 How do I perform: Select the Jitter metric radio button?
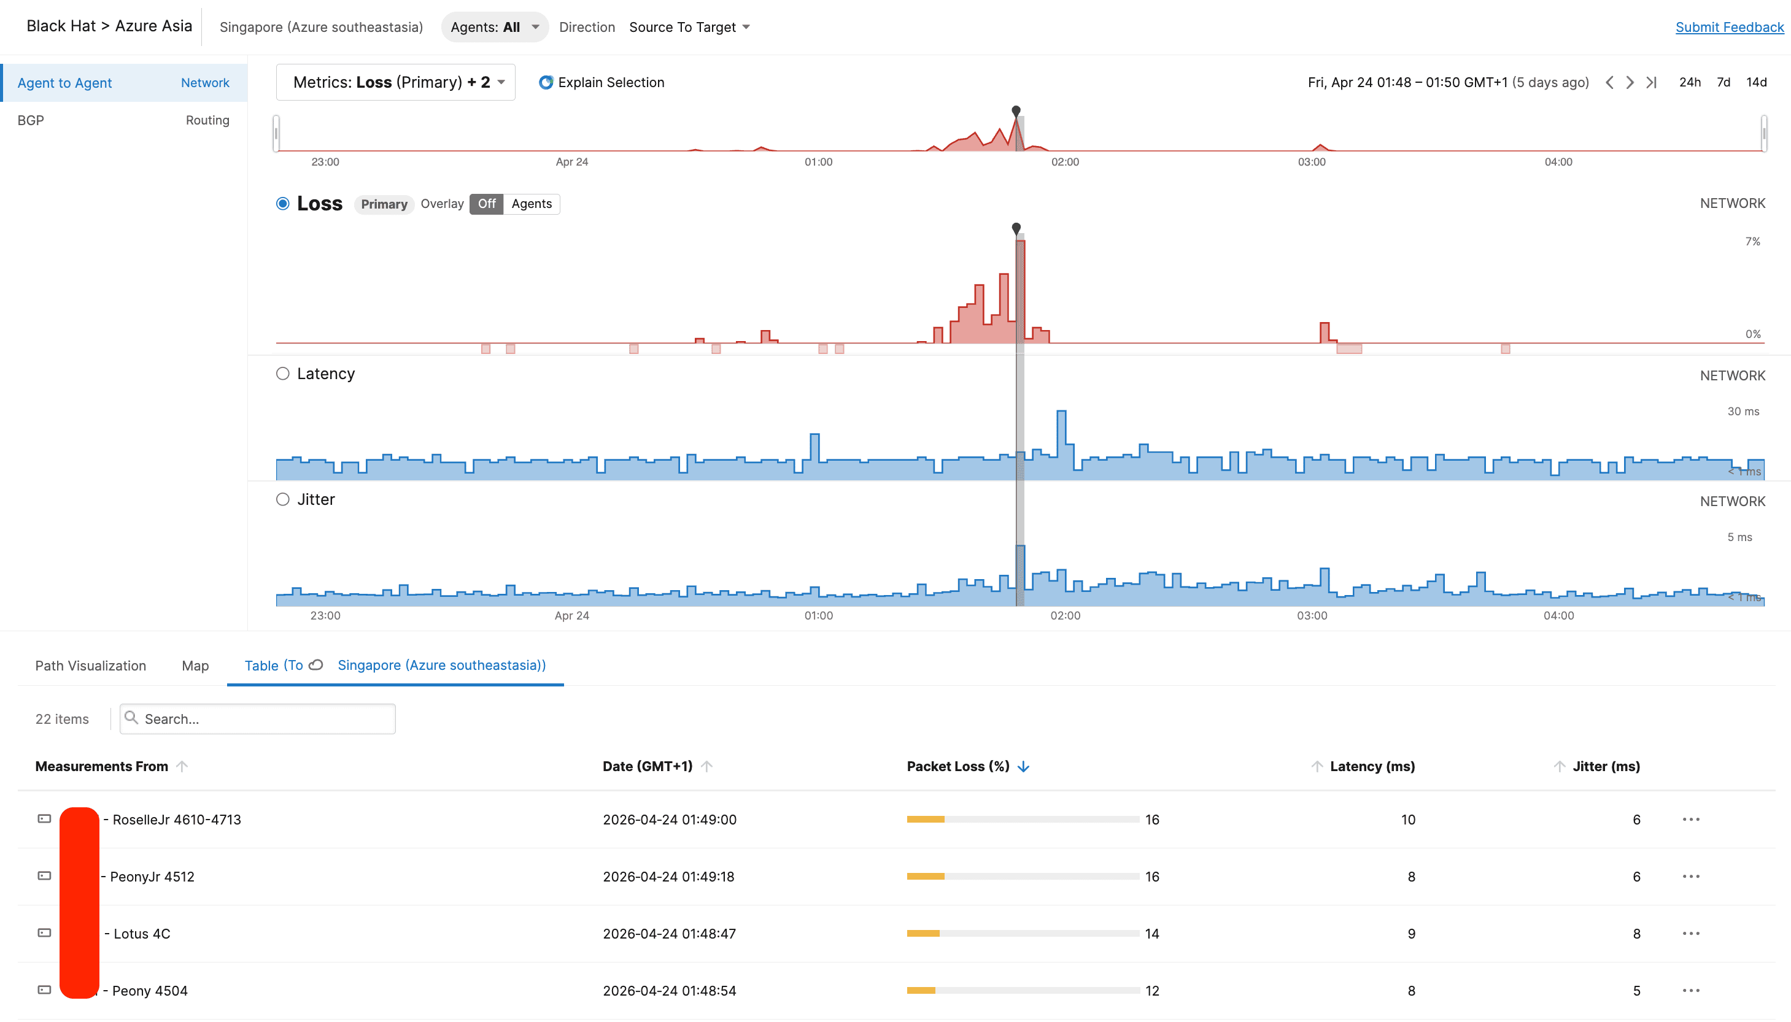[x=282, y=499]
